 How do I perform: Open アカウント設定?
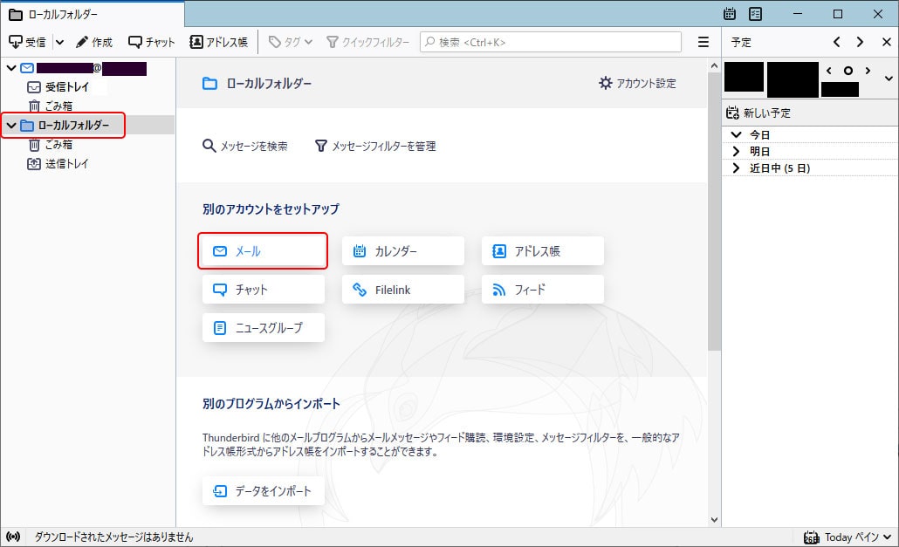click(637, 83)
